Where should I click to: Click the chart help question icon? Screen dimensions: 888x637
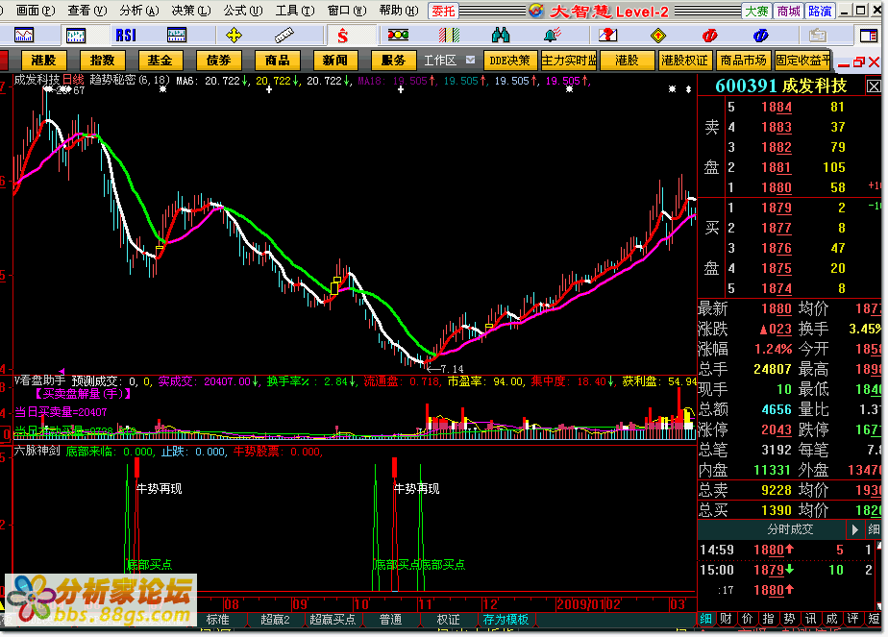607,36
